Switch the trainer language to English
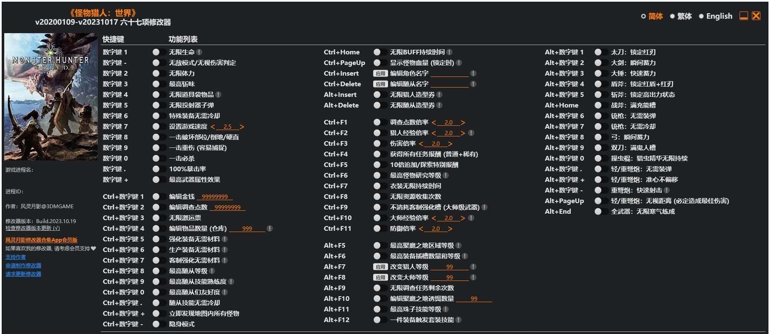Image resolution: width=771 pixels, height=334 pixels. 715,16
